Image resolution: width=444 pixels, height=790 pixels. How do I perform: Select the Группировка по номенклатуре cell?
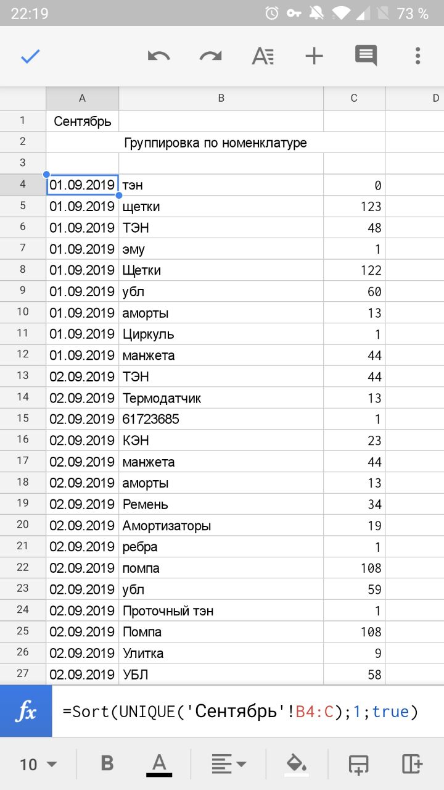(x=215, y=143)
